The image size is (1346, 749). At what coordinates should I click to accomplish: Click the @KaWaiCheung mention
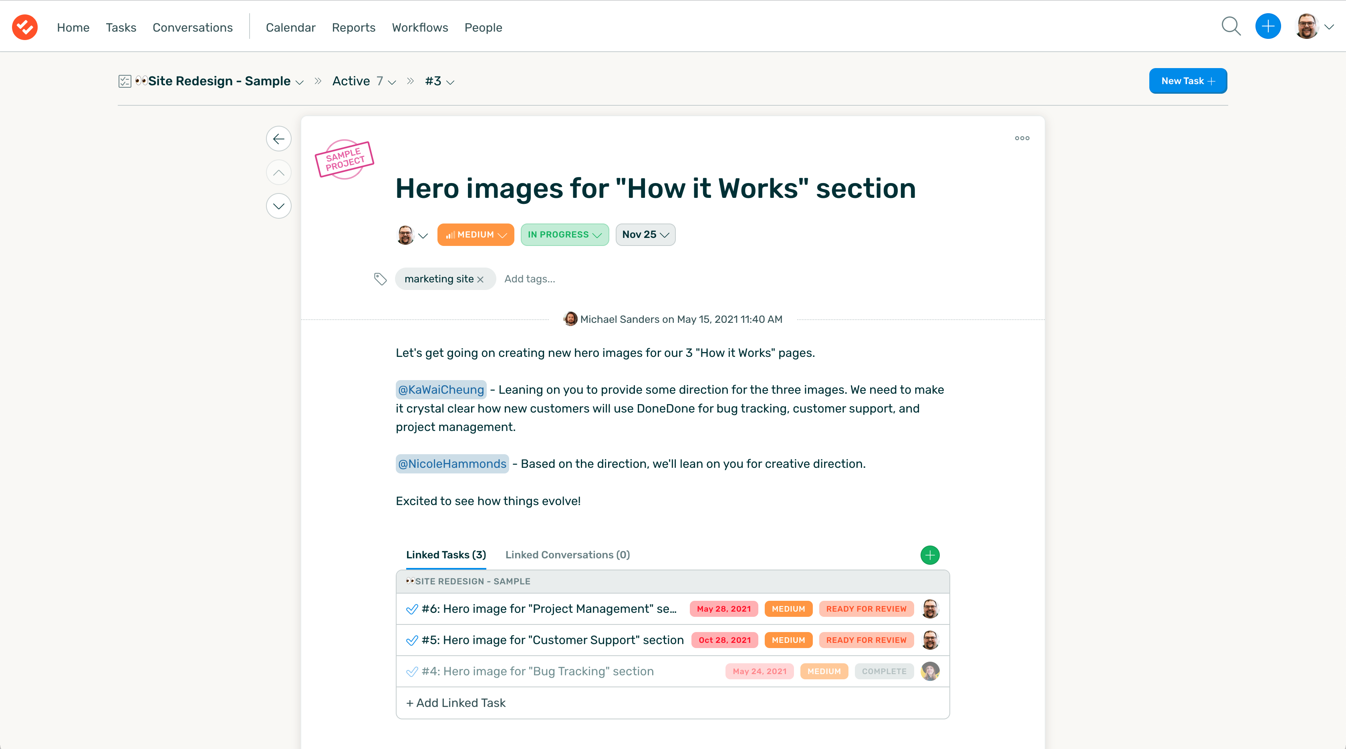click(x=441, y=390)
